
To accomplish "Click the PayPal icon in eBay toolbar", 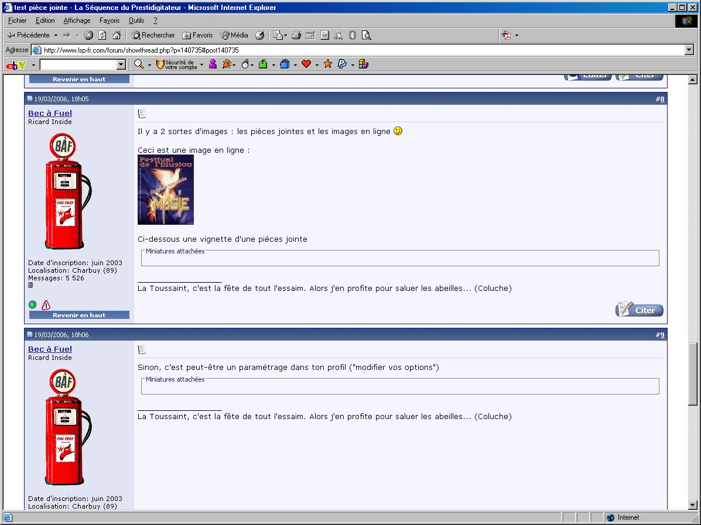I will click(x=343, y=64).
